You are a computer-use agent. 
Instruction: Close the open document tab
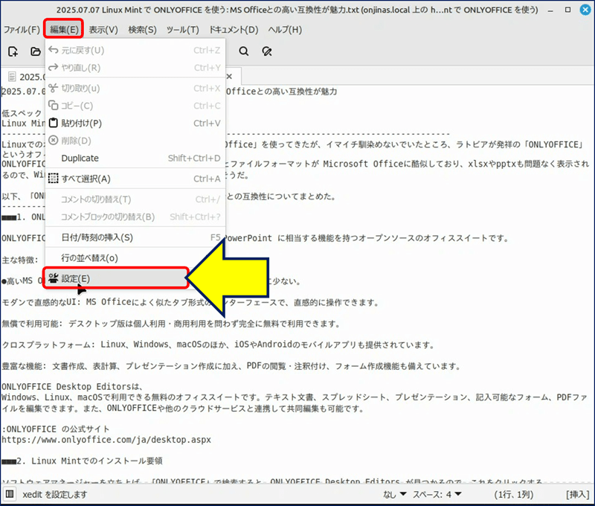[x=229, y=77]
